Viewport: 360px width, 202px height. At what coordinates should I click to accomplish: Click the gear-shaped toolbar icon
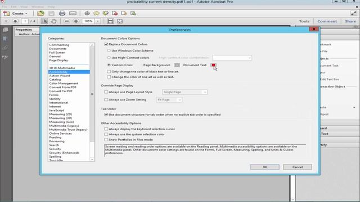87,13
